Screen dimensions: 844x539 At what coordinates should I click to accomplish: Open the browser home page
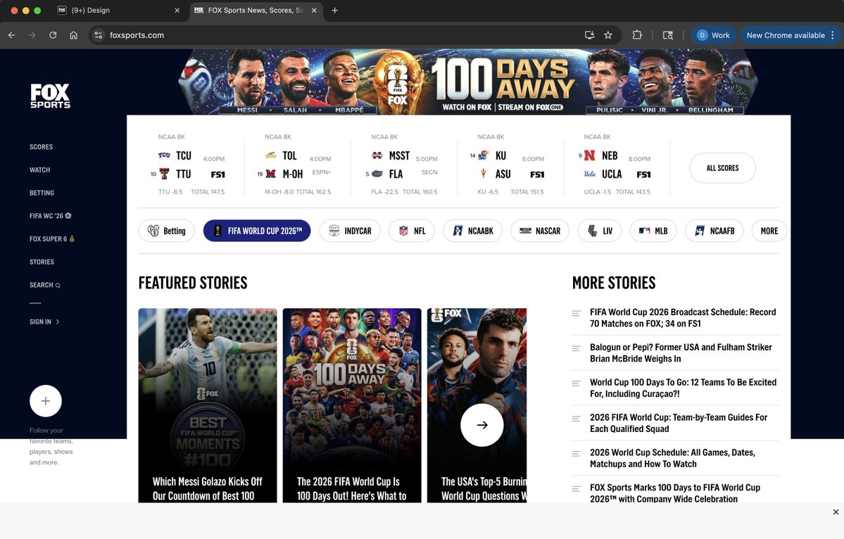74,35
